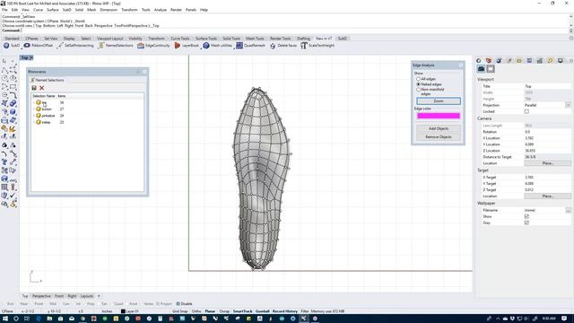Toggle SmartTrack in the status bar
Screen dimensions: 574x323
click(242, 311)
